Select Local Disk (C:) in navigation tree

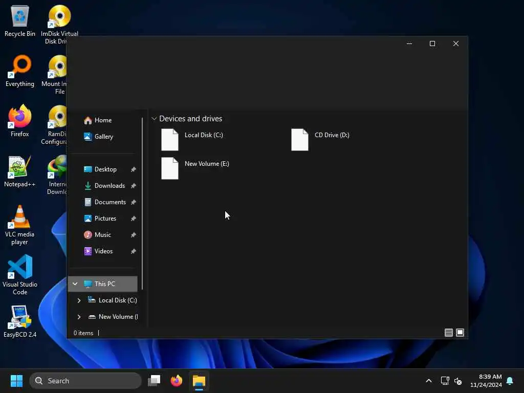113,300
